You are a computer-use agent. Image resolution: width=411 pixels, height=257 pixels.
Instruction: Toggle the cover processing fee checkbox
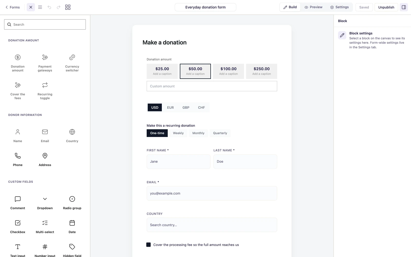pos(148,245)
